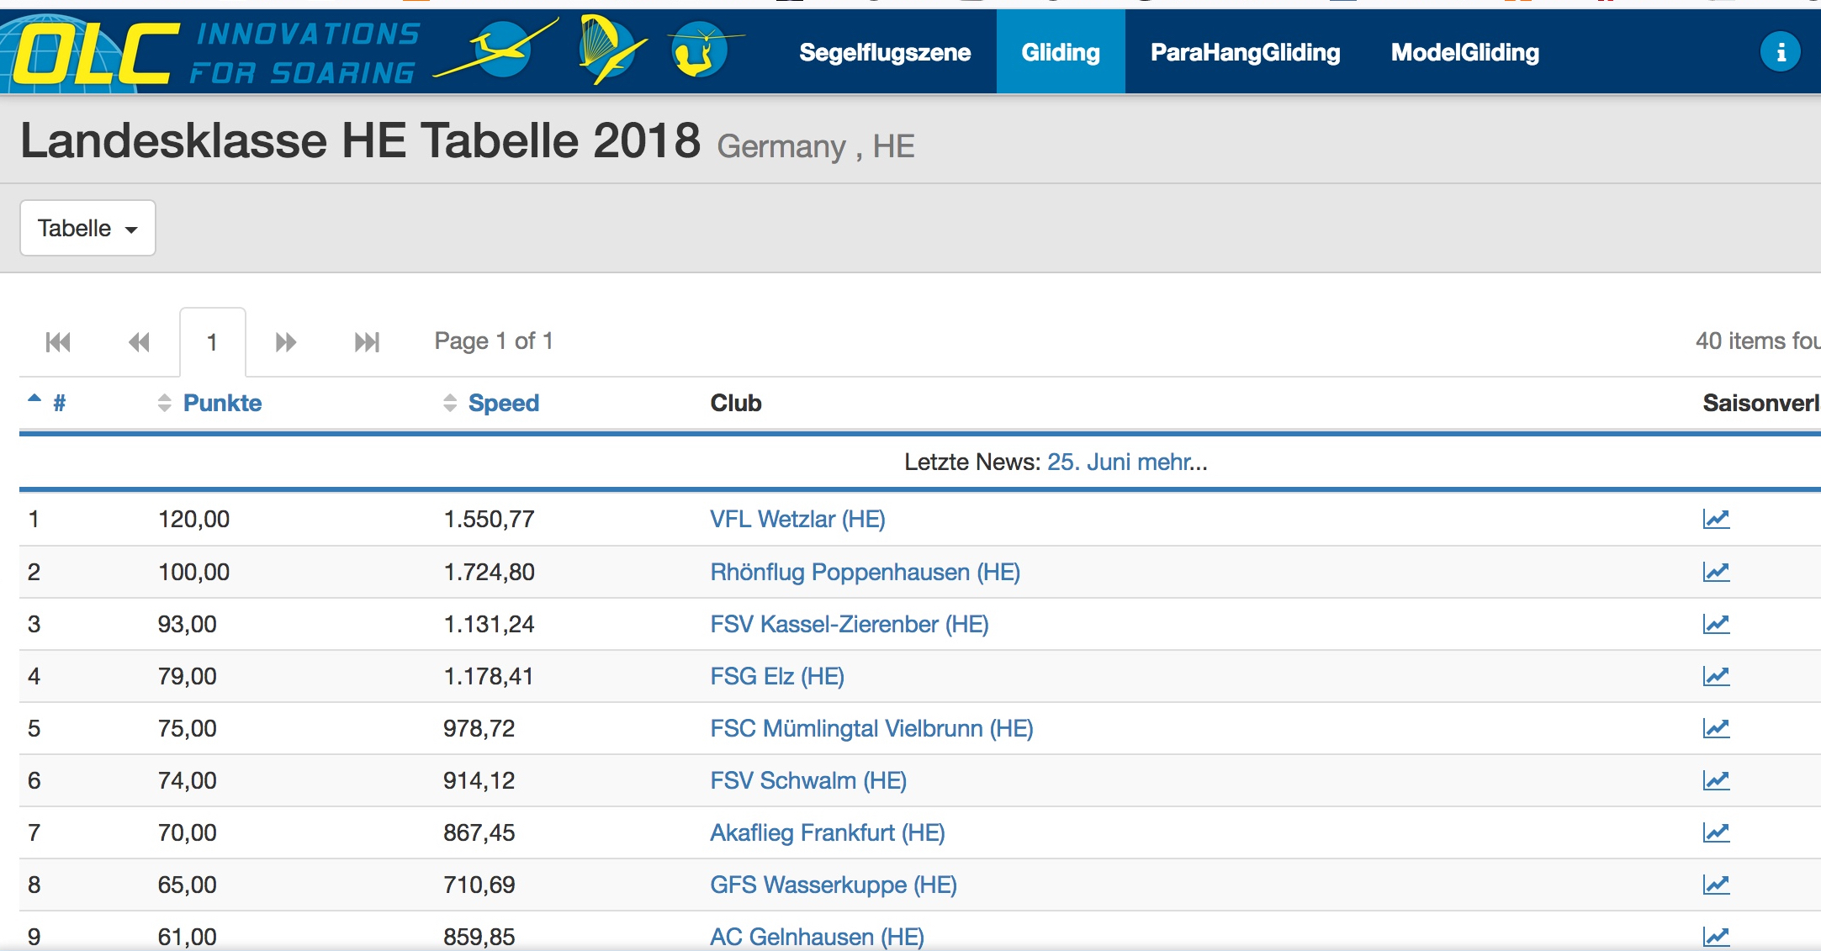
Task: Click the 1.724,80 speed value
Action: (489, 572)
